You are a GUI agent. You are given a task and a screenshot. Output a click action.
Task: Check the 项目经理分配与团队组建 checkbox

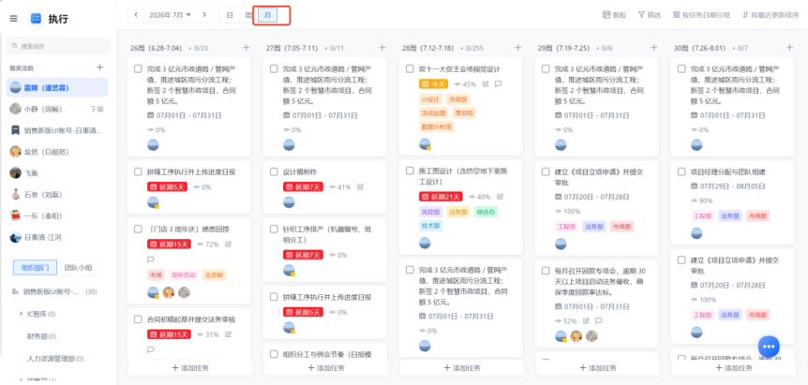click(x=681, y=172)
